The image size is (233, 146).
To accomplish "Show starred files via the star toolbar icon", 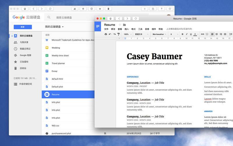I will [100, 9].
